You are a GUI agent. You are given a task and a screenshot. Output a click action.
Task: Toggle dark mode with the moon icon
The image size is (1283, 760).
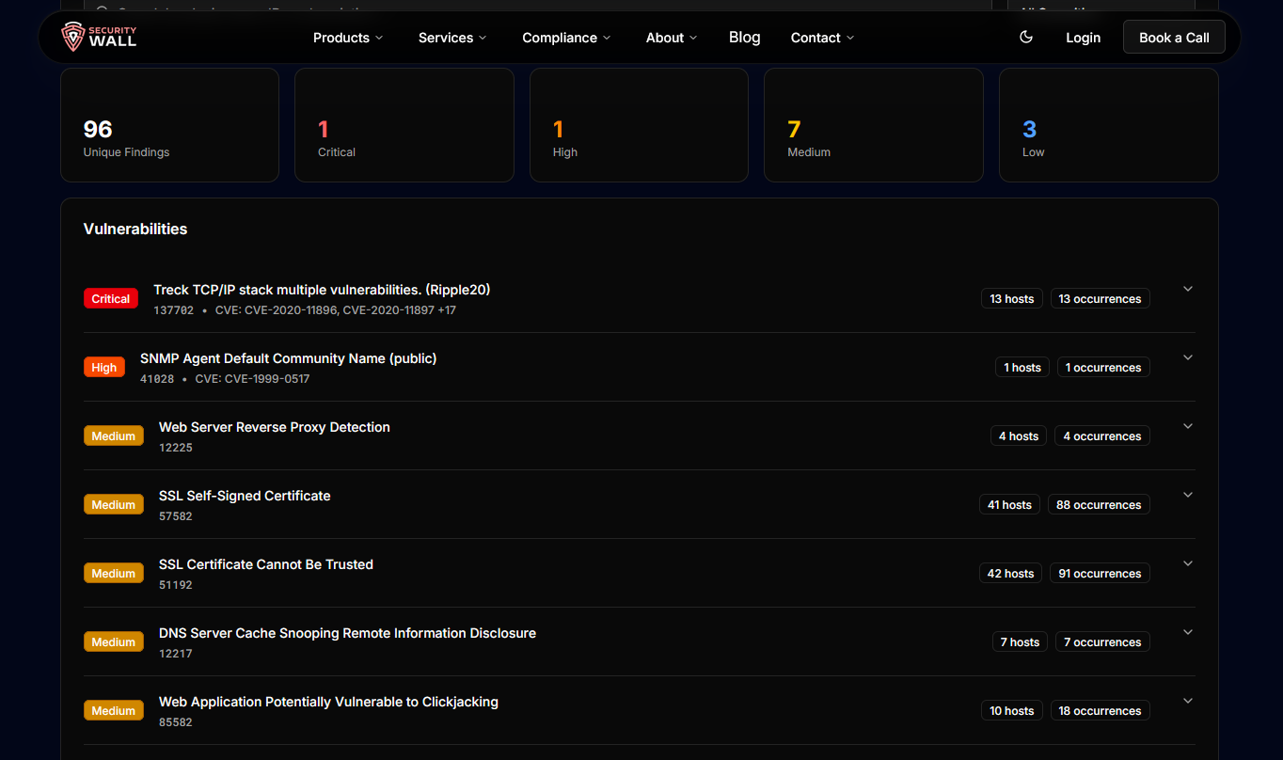coord(1026,38)
